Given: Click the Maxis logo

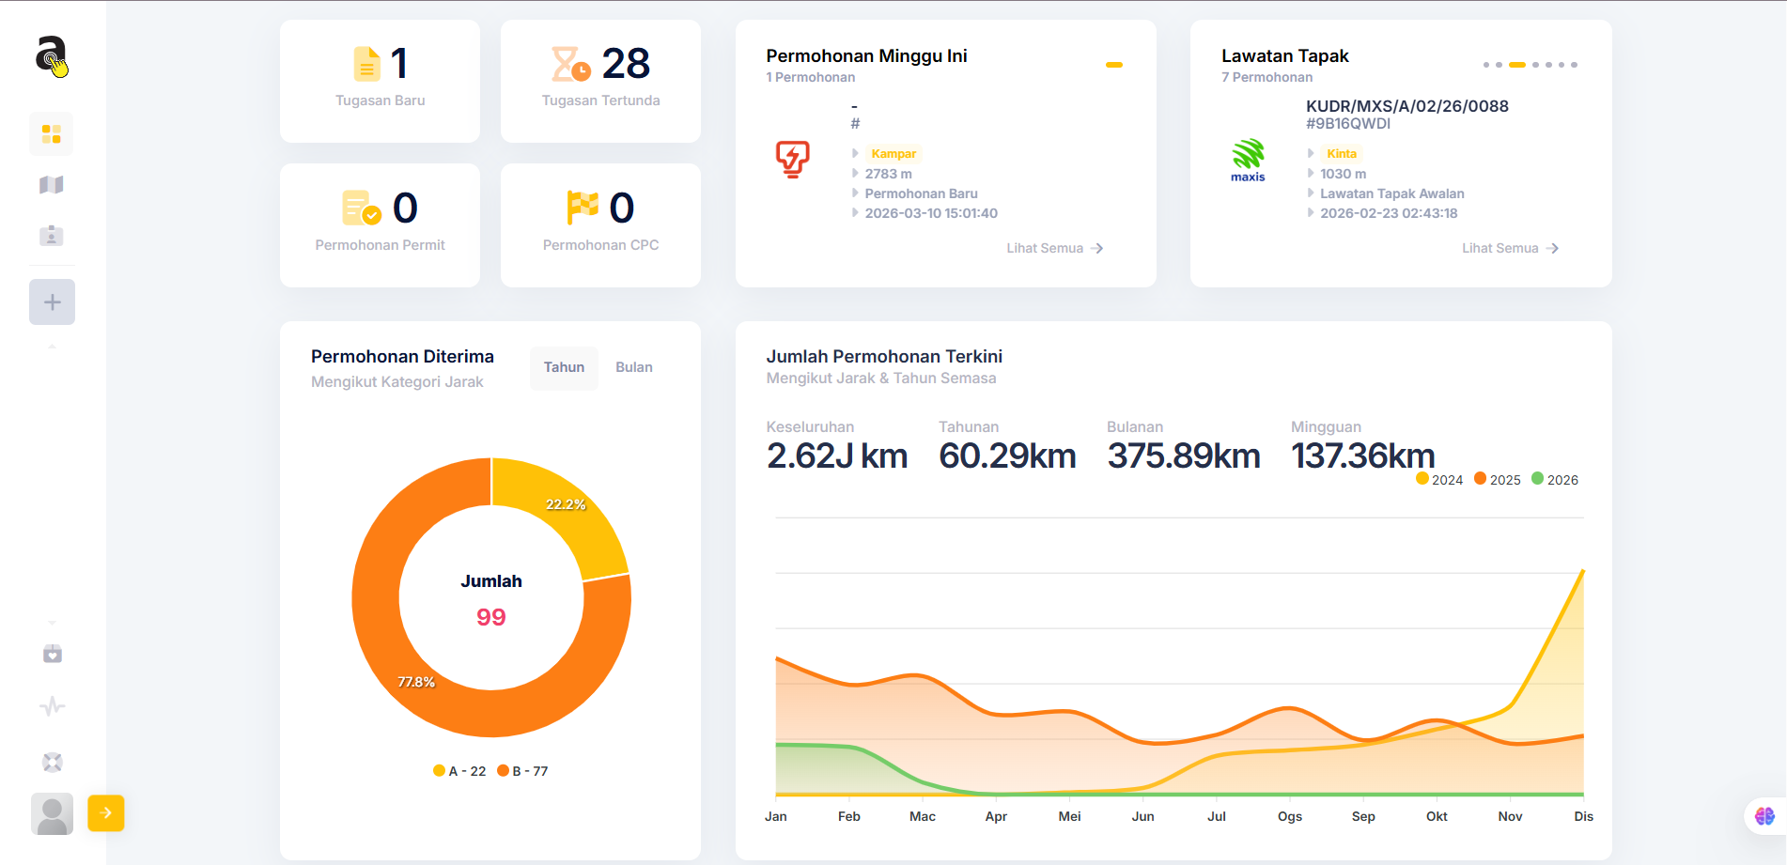Looking at the screenshot, I should point(1248,161).
